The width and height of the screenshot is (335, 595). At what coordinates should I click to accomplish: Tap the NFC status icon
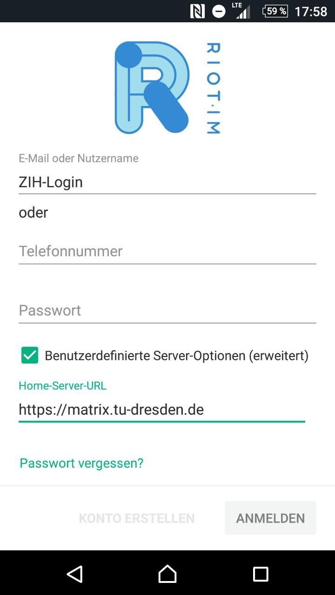coord(197,11)
